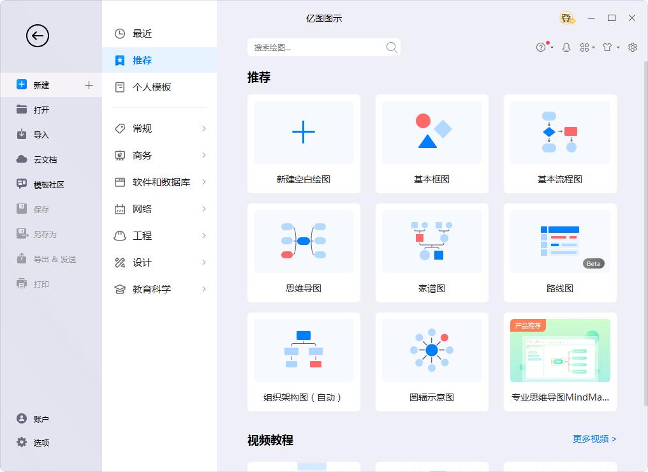Click the 另存为 save-as item
The height and width of the screenshot is (472, 648).
(x=51, y=234)
